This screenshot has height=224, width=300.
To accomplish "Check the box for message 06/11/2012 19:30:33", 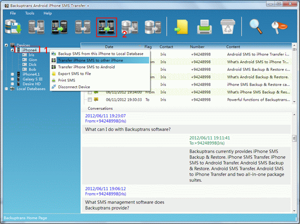I will (x=89, y=100).
